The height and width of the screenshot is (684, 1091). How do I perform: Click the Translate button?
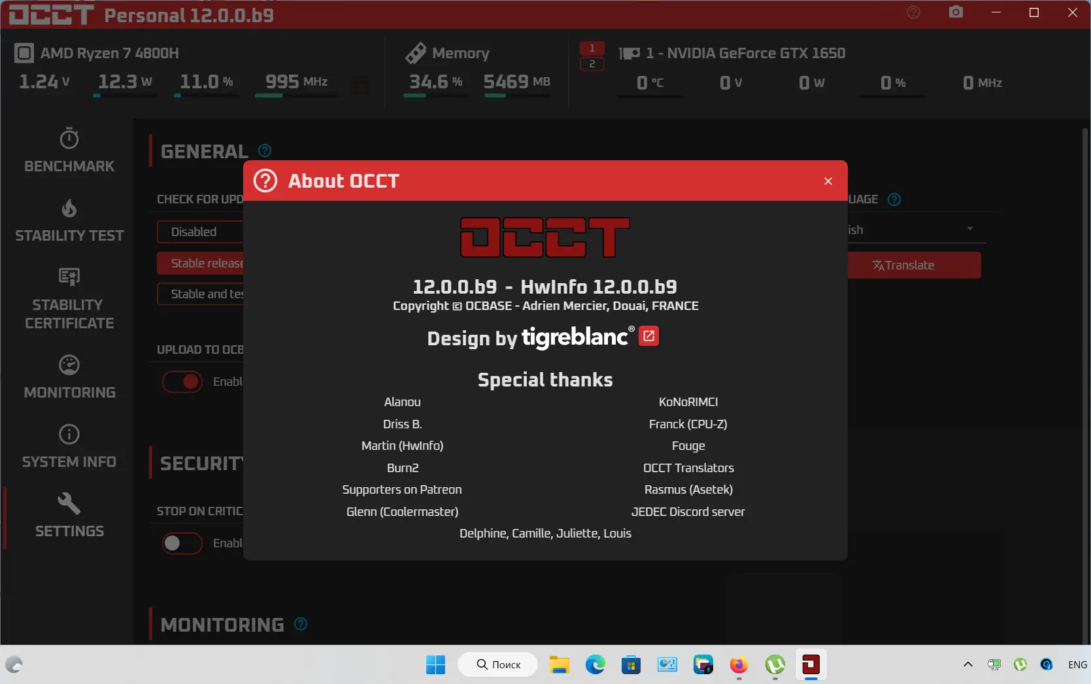pos(914,265)
